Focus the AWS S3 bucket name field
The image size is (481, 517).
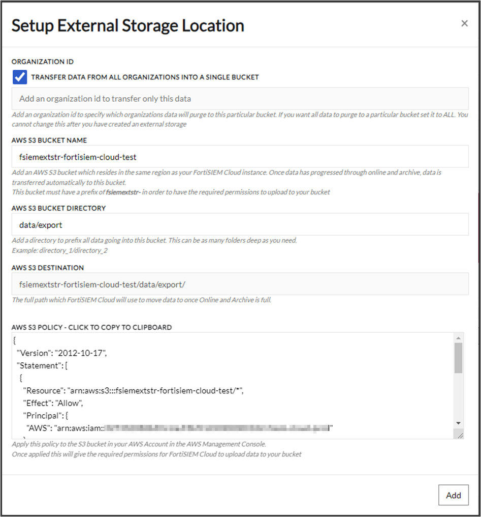(240, 157)
